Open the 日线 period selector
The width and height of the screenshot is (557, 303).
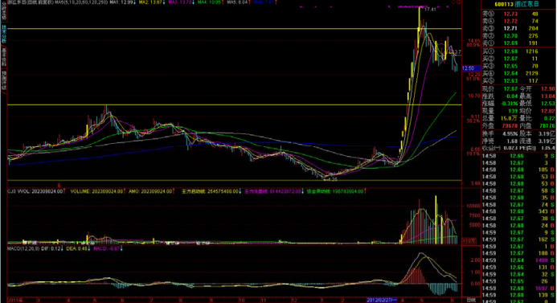click(x=471, y=300)
